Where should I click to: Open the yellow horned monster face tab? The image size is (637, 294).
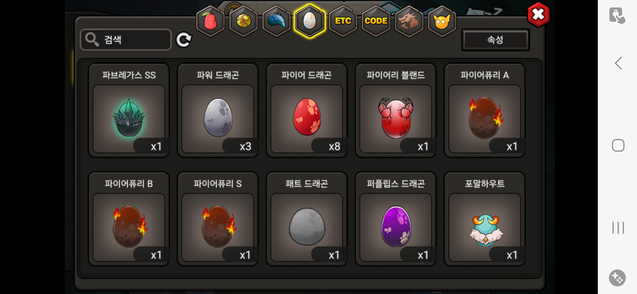[442, 21]
